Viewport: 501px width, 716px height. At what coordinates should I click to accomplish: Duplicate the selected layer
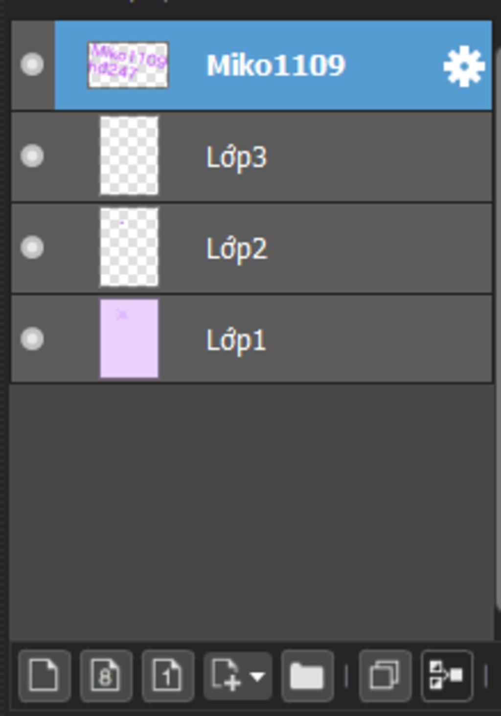point(385,676)
